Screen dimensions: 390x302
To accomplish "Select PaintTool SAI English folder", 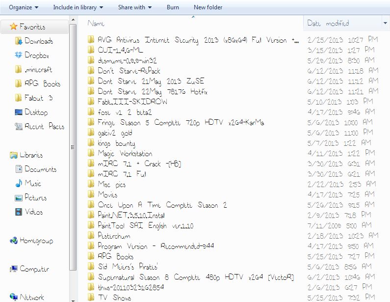I will click(x=146, y=225).
